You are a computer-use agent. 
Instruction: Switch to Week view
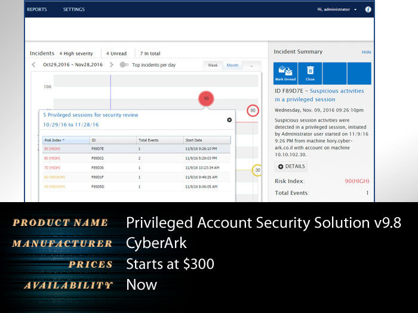tap(213, 65)
